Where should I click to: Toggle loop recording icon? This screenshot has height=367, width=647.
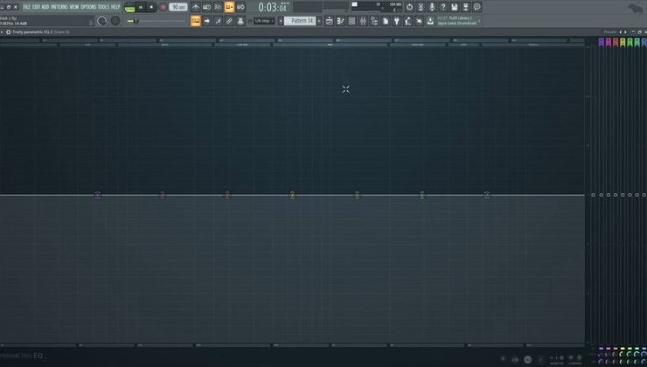240,7
